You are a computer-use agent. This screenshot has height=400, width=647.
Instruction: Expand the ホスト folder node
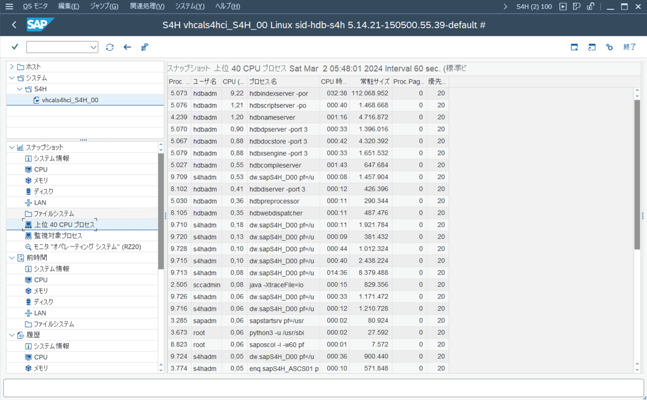pos(12,67)
